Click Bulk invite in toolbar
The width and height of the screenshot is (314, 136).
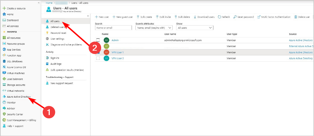click(163, 17)
